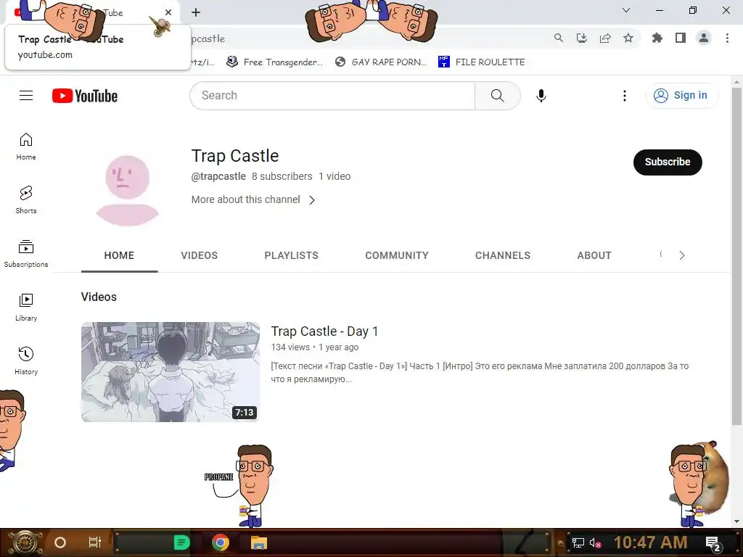Open History in the sidebar
743x557 pixels.
(26, 360)
